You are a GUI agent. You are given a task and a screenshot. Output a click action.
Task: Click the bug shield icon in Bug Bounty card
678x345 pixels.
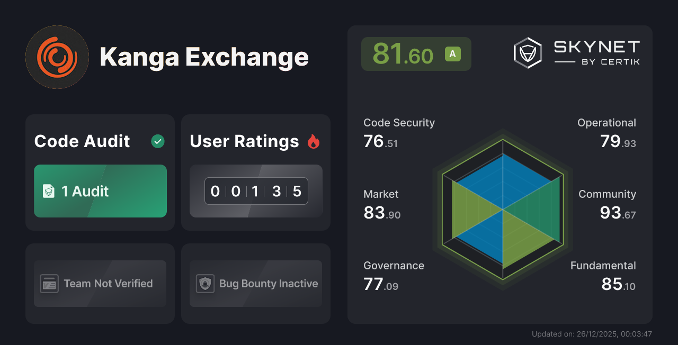pyautogui.click(x=206, y=284)
